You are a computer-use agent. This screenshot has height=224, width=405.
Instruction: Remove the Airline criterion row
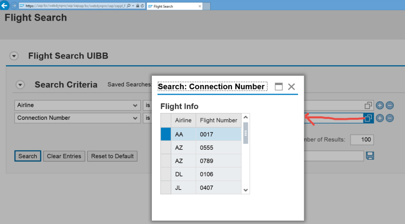390,105
